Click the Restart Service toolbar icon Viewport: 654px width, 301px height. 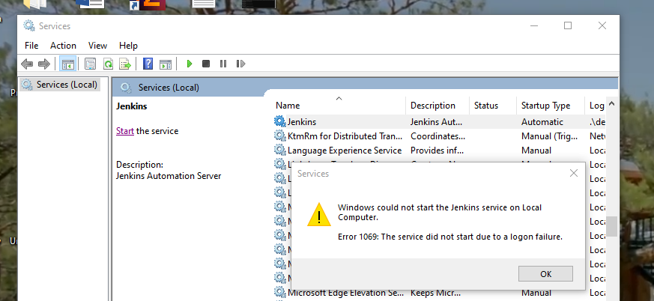pos(240,64)
